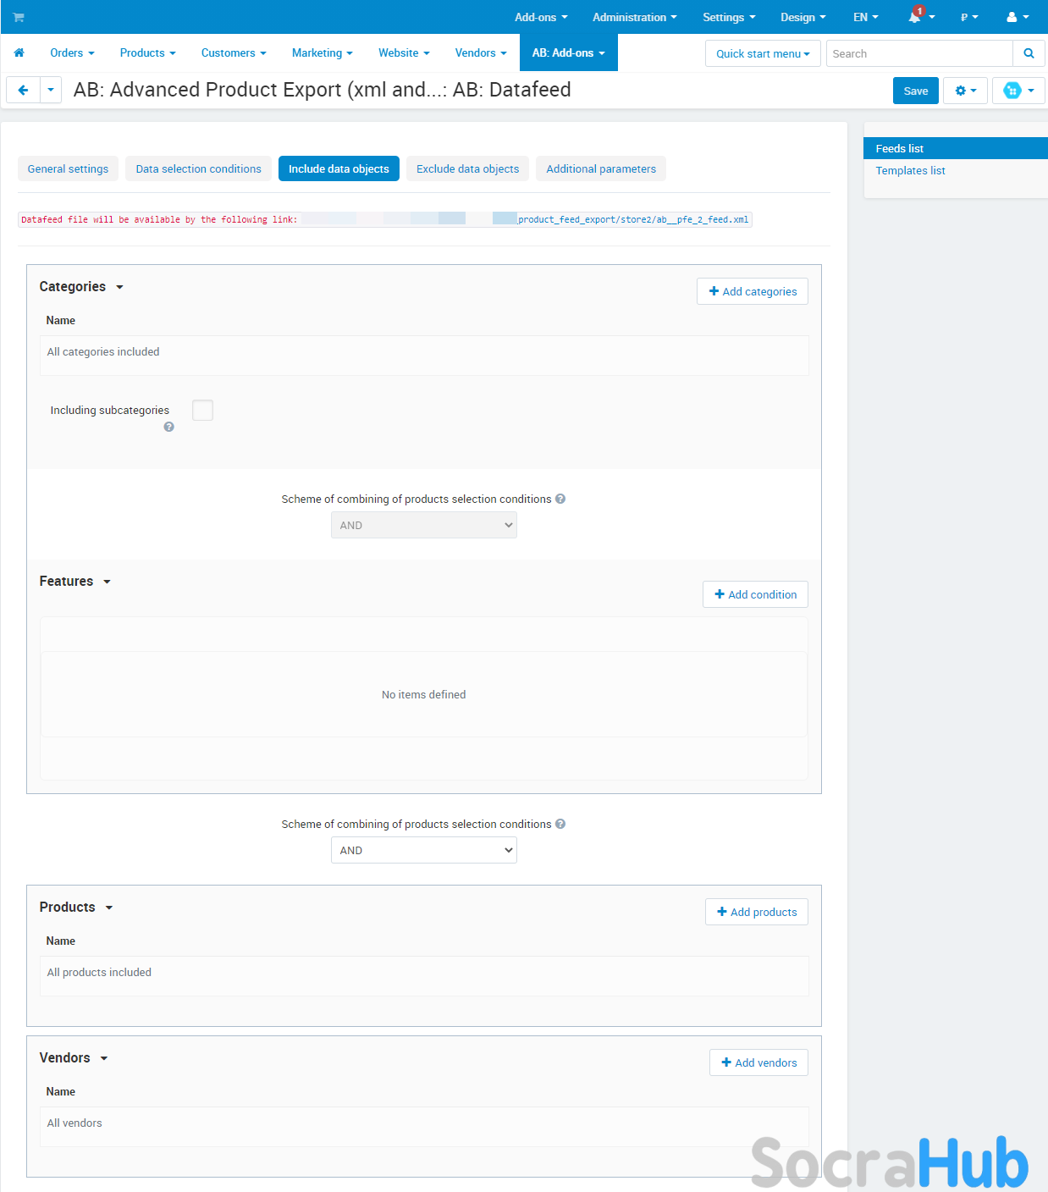Switch to Exclude data objects tab
This screenshot has width=1048, height=1192.
pos(468,168)
